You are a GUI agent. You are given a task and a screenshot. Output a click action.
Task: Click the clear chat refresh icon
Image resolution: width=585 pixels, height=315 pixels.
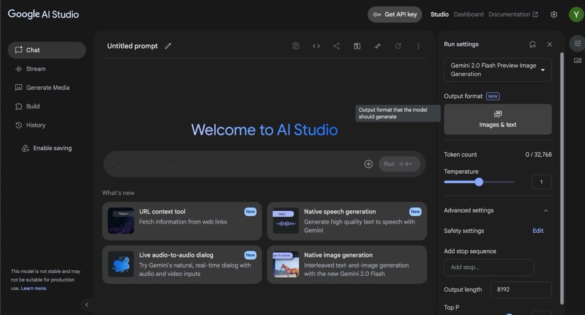pyautogui.click(x=398, y=46)
